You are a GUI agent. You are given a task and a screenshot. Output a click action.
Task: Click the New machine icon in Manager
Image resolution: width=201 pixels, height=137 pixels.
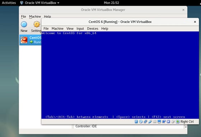point(24,24)
